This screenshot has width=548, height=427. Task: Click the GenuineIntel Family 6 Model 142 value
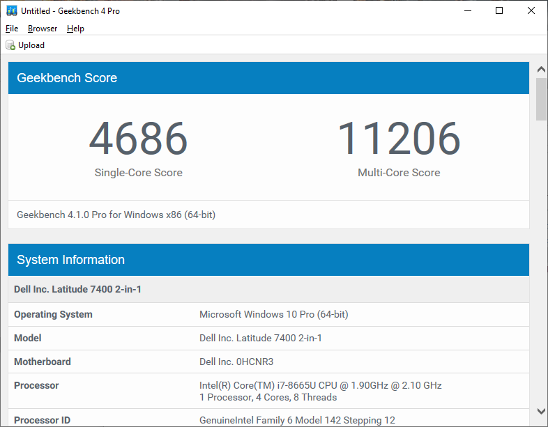pyautogui.click(x=297, y=420)
